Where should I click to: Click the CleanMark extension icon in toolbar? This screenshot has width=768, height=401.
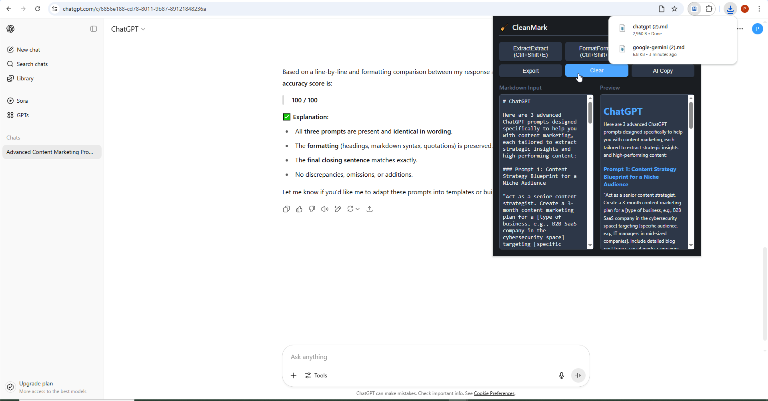click(694, 9)
